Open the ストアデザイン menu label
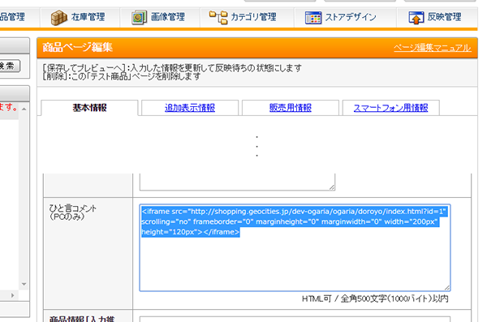487x322 pixels. click(x=351, y=17)
